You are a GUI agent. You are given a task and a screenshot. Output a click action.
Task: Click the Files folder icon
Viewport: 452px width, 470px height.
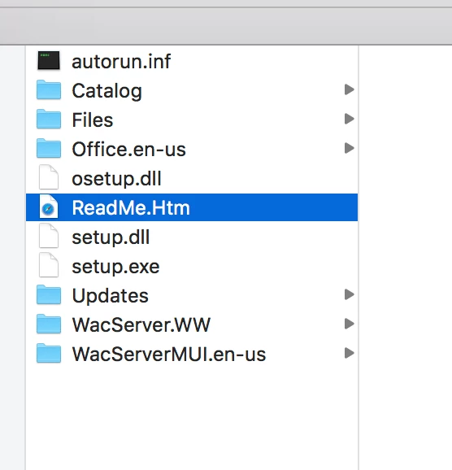click(x=49, y=119)
